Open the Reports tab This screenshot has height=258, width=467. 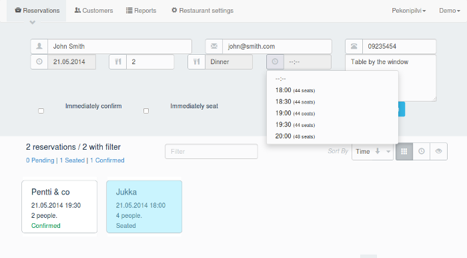[x=141, y=11]
